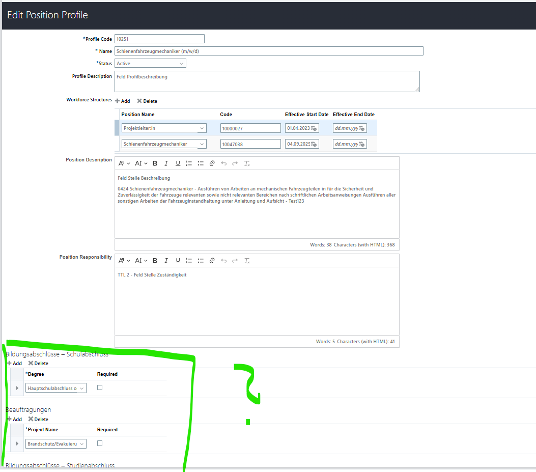Click the Position Name column header
Viewport: 536px width, 472px height.
pos(138,114)
